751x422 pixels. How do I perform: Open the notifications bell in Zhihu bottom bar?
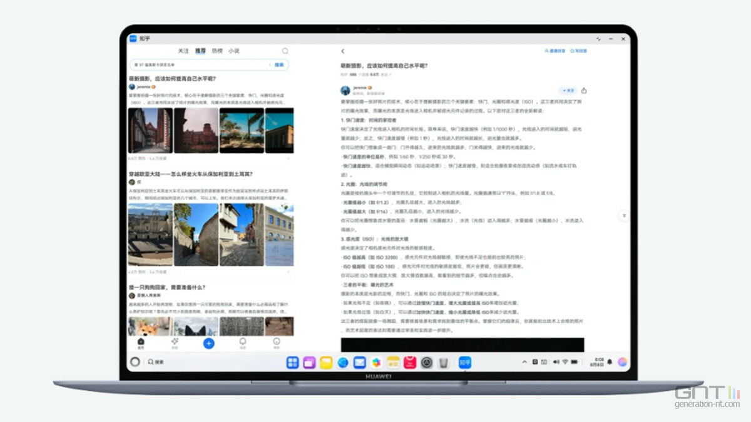coord(243,343)
